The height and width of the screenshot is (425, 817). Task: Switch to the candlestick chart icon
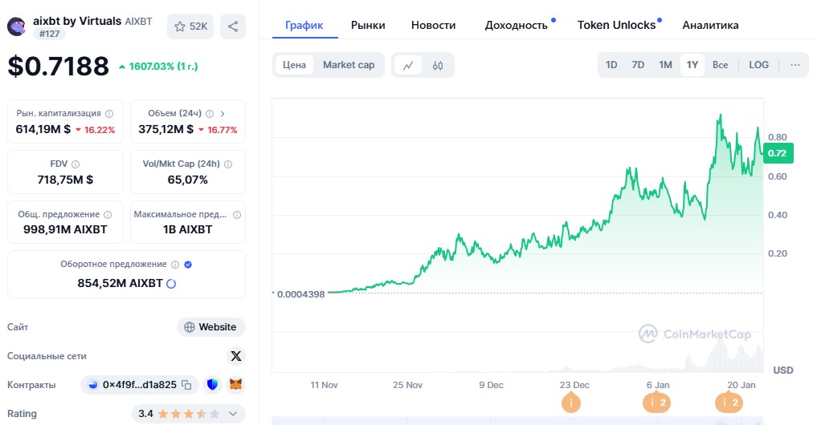438,65
